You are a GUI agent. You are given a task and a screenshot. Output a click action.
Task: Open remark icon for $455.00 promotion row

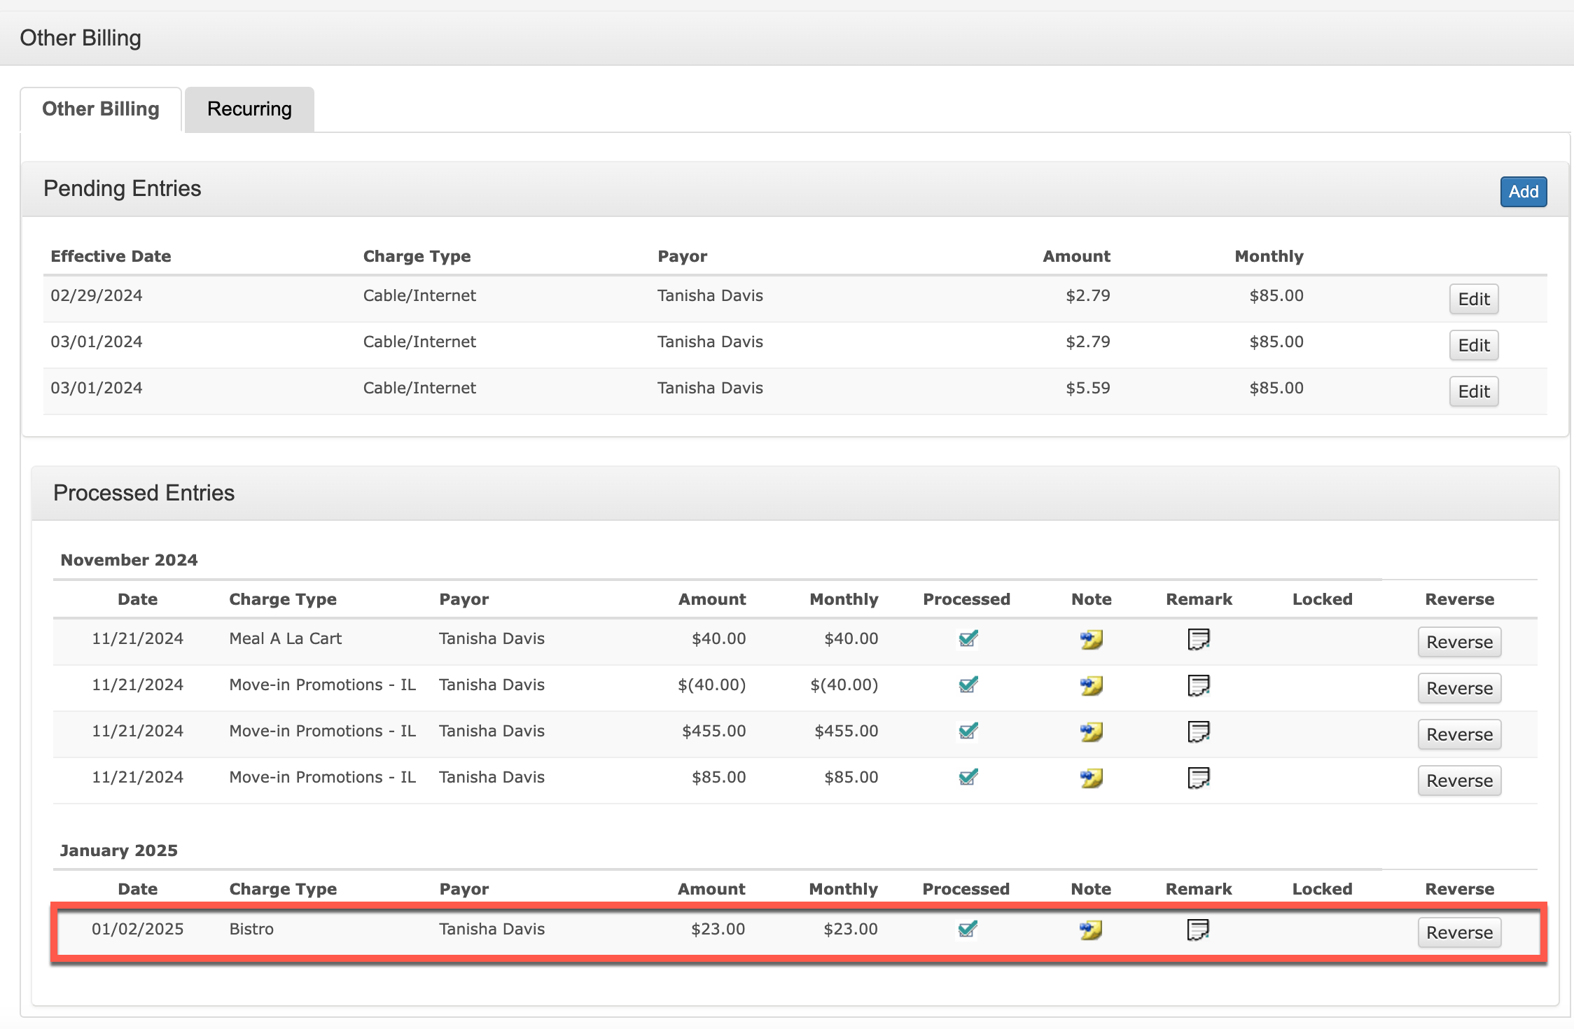pos(1198,731)
